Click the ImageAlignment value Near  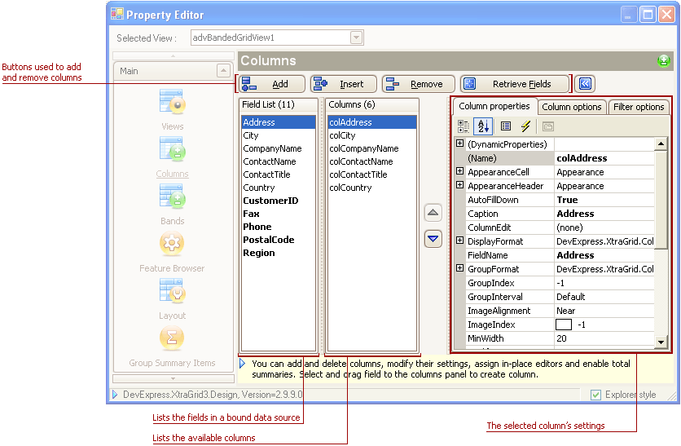[604, 311]
